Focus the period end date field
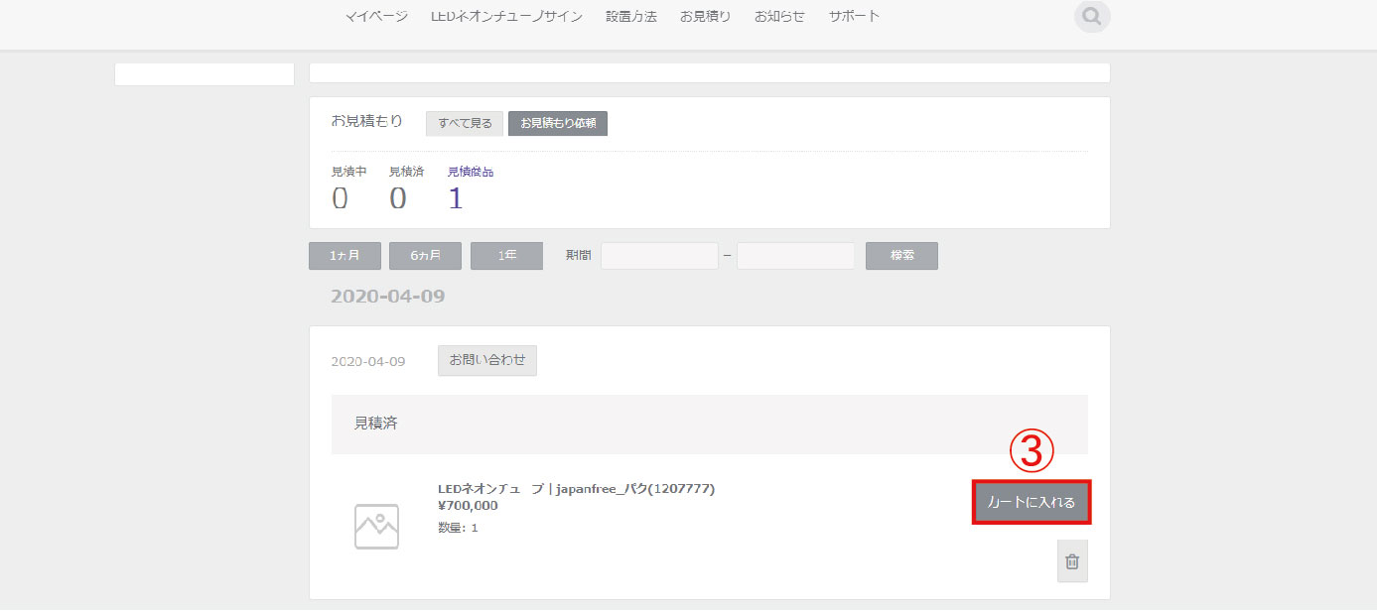 (795, 256)
